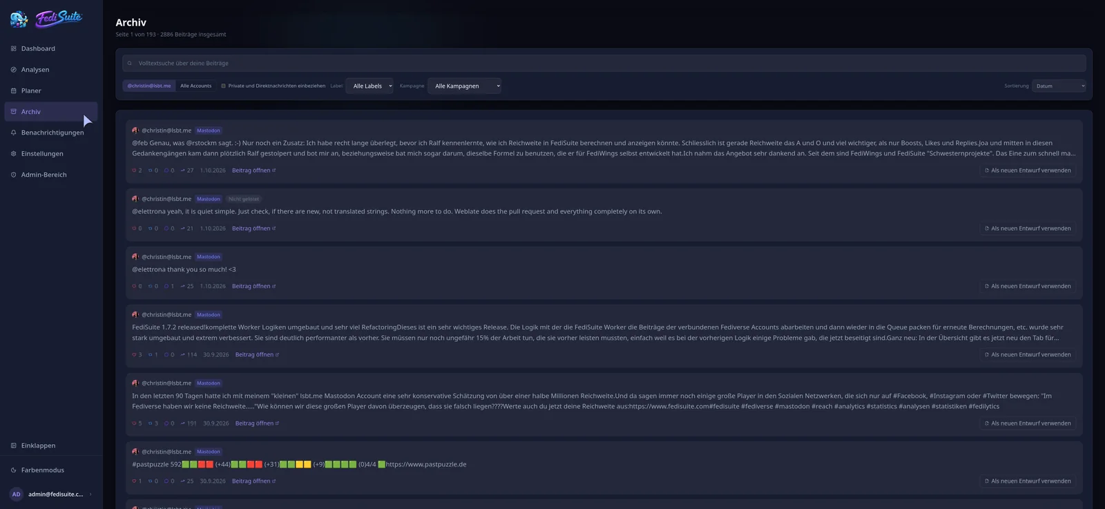Switch filter to Alle Accounts
The height and width of the screenshot is (509, 1105).
[x=196, y=86]
